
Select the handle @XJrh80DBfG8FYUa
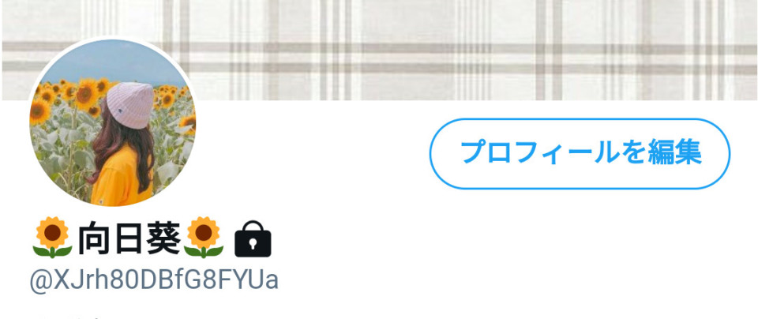154,280
